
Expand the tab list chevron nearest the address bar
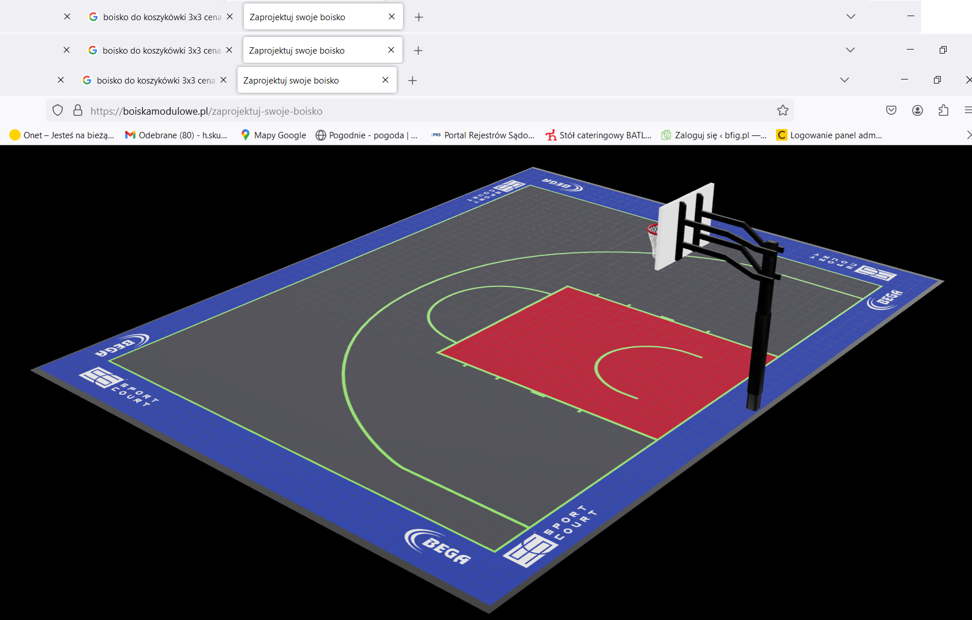844,80
